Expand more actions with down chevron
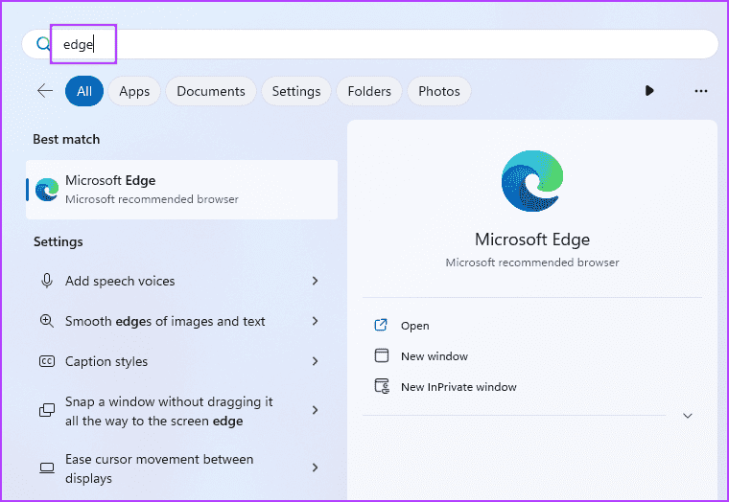Viewport: 729px width, 502px height. coord(688,416)
